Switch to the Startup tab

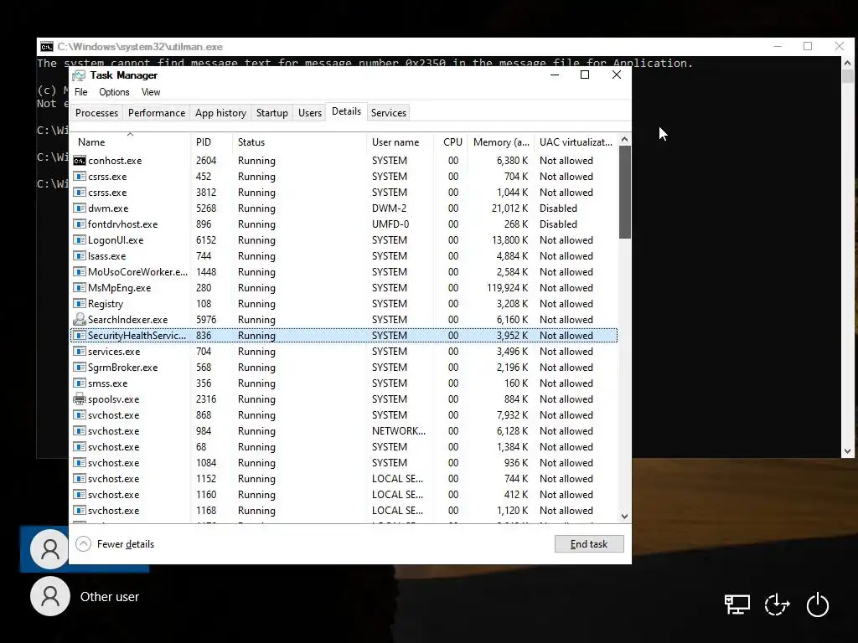point(272,113)
